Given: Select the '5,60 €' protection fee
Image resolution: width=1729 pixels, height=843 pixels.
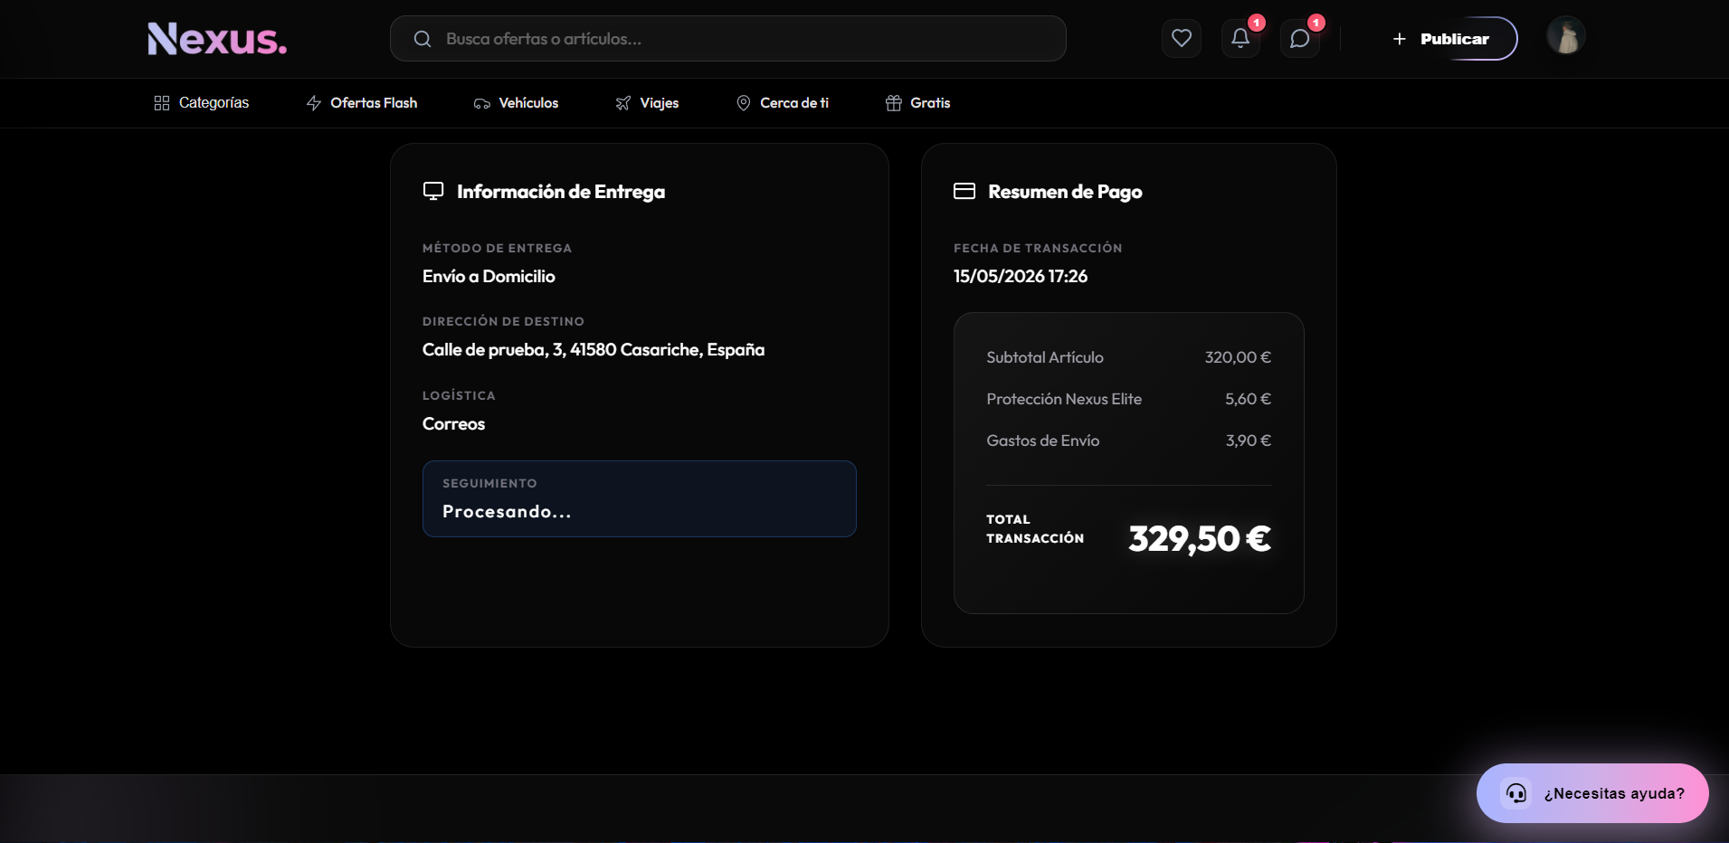Looking at the screenshot, I should click(x=1249, y=399).
